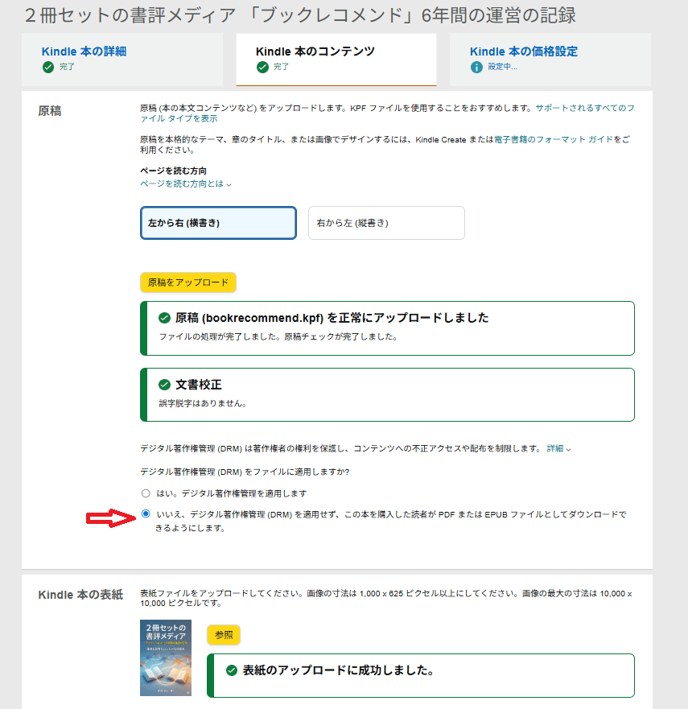Click the Kindle 本の表紙 section heading

80,595
